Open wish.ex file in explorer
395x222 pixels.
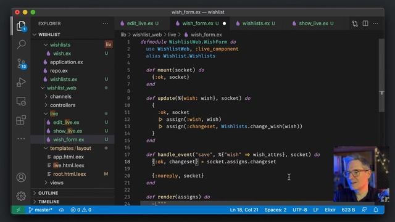73,54
